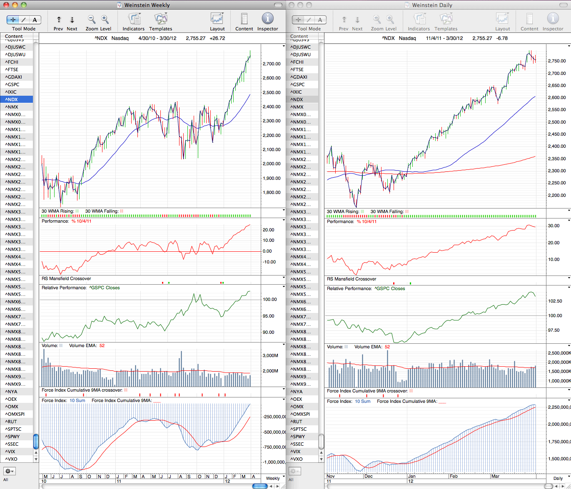Select ^VIX in the Weekly content list
Screen dimensions: 571x489
(x=17, y=452)
